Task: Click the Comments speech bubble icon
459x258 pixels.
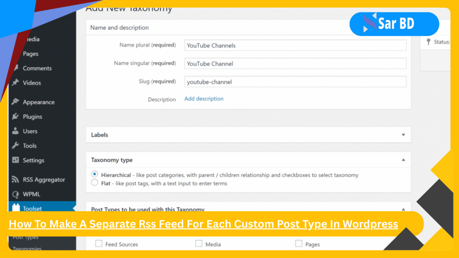Action: [x=16, y=68]
